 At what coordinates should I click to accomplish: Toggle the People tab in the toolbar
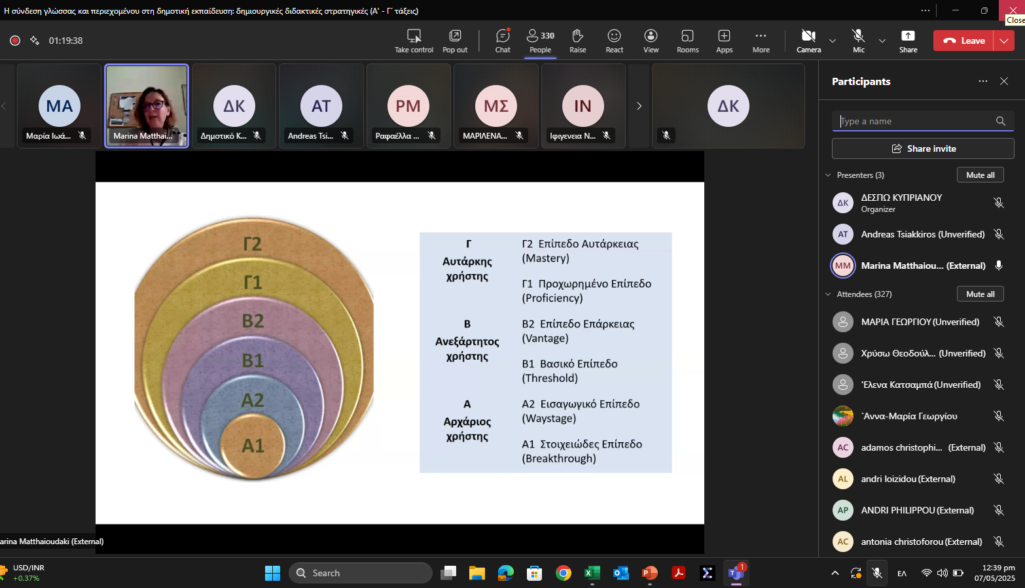tap(540, 41)
